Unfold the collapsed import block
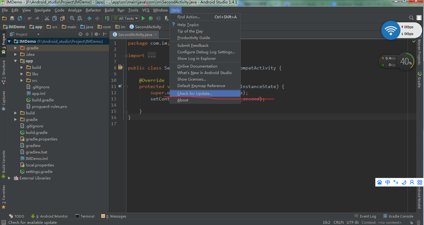Screen dimensions: 424x225 (126, 56)
